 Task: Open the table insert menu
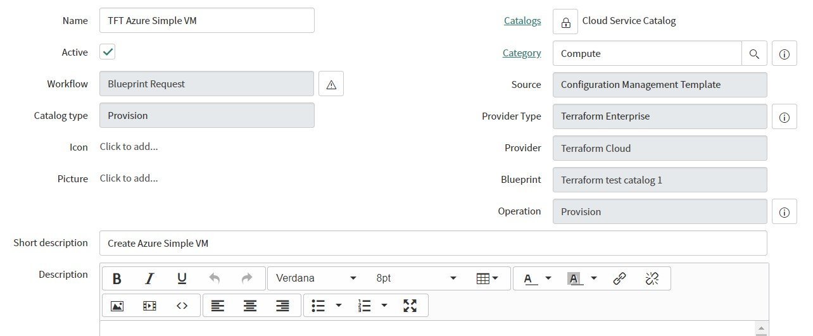coord(487,278)
